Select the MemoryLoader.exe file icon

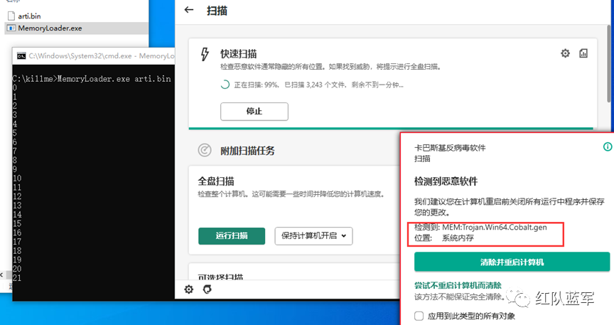(11, 28)
